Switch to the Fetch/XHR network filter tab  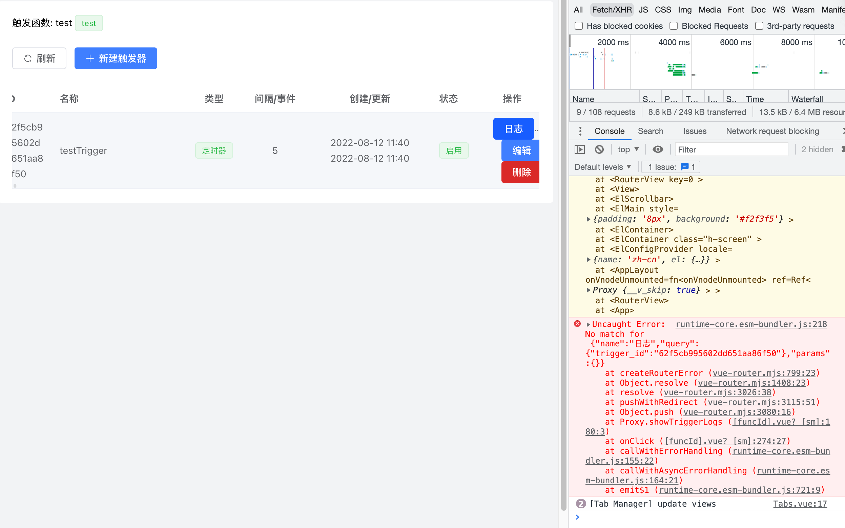coord(612,9)
